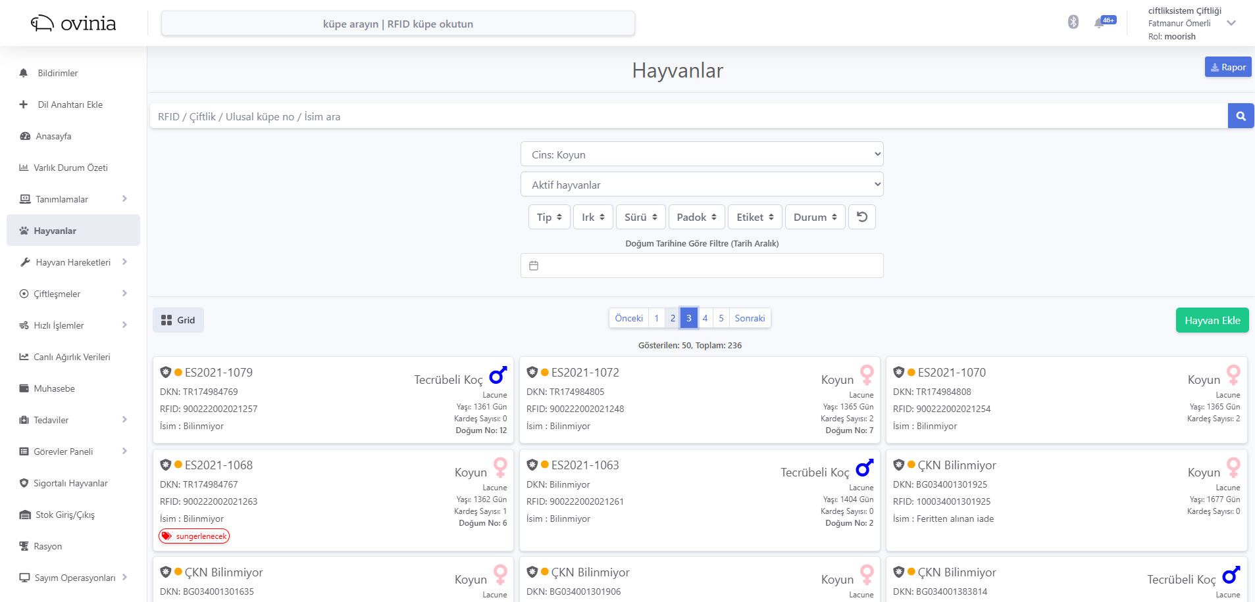Click 'DKN: TR174984769' text
The height and width of the screenshot is (602, 1255).
pyautogui.click(x=199, y=392)
